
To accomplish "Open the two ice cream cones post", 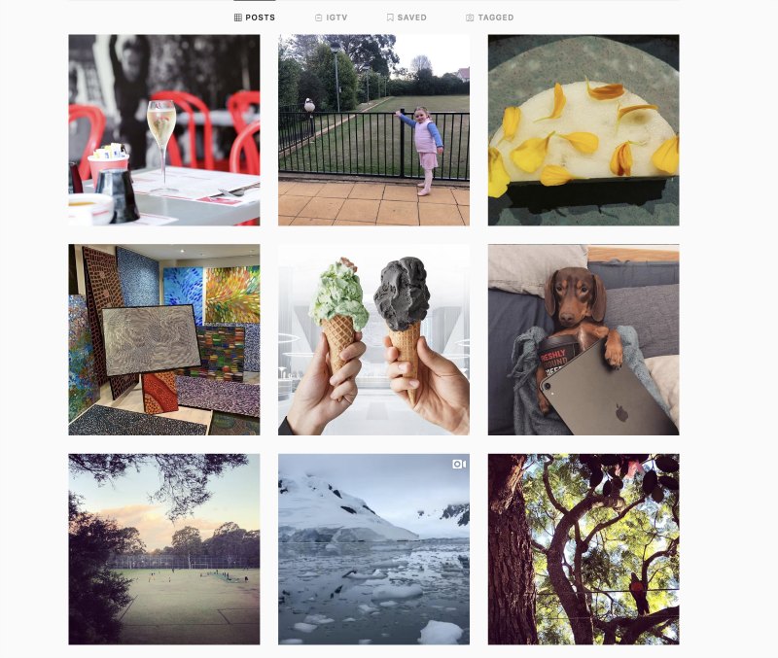I will 373,339.
